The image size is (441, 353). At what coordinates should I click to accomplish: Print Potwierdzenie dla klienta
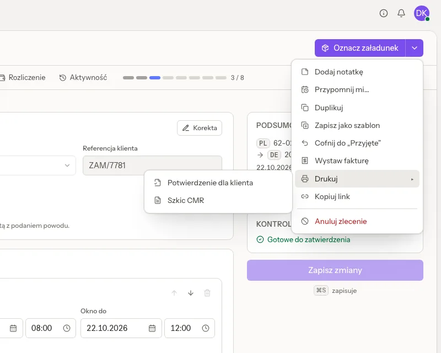point(218,183)
